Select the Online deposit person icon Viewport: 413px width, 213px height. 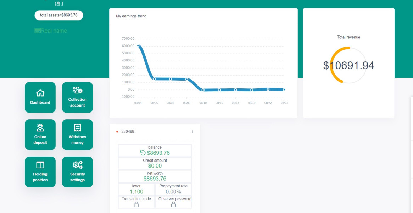[40, 127]
